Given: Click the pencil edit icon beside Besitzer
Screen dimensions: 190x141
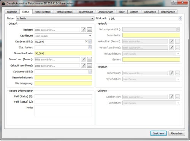Looking at the screenshot, I should point(83,30).
